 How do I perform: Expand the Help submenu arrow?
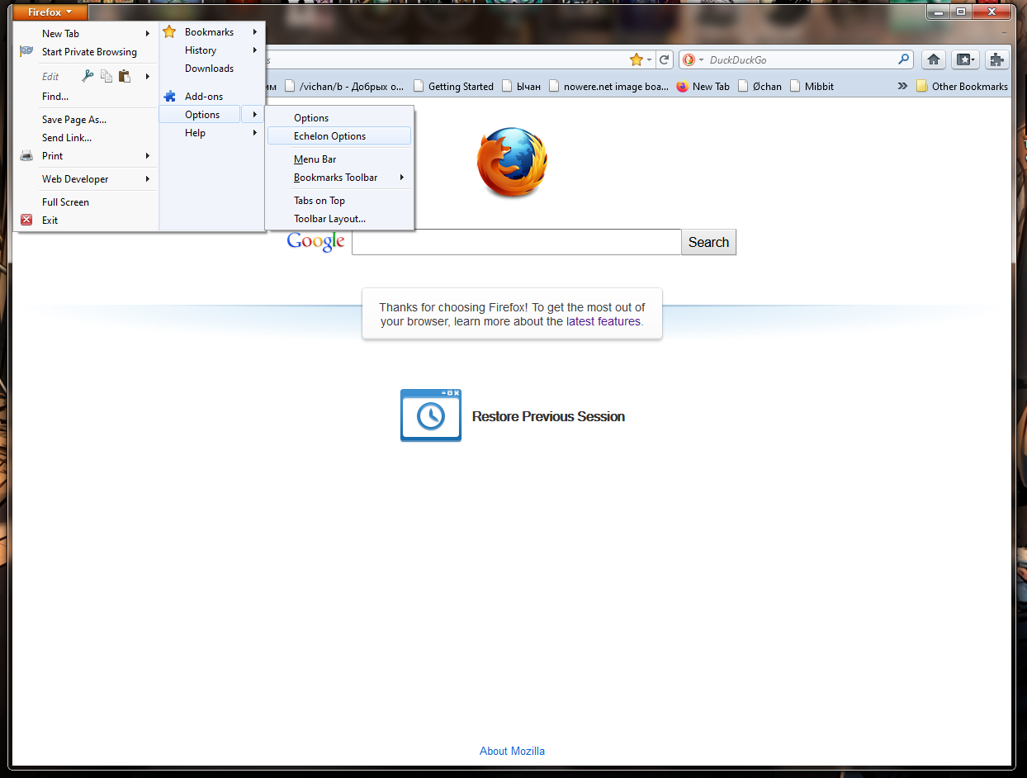pyautogui.click(x=255, y=133)
